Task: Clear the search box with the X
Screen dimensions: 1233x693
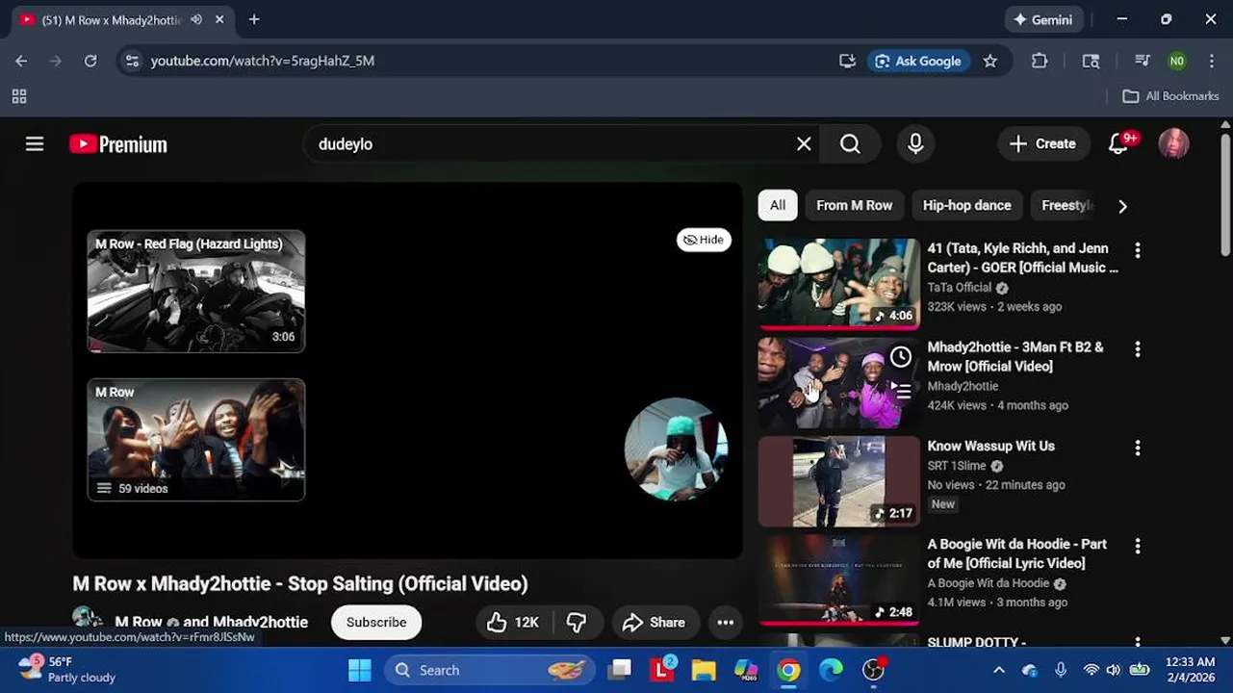Action: (804, 143)
